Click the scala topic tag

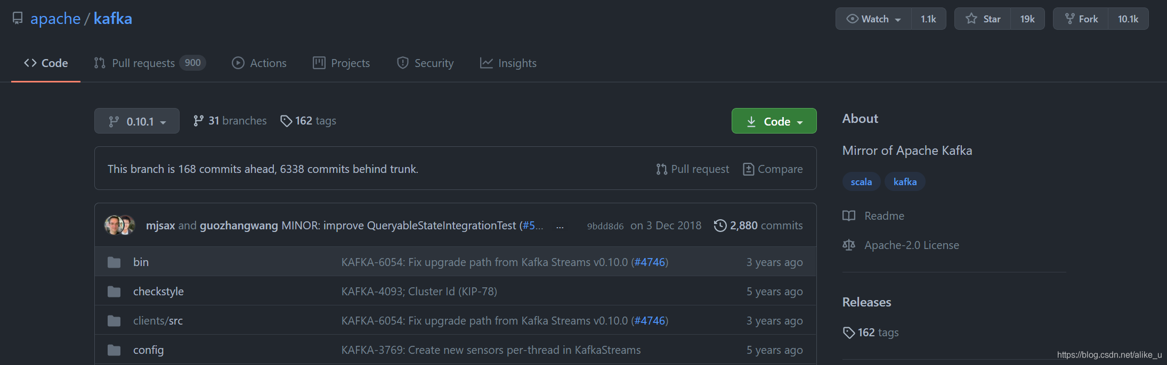coord(861,182)
